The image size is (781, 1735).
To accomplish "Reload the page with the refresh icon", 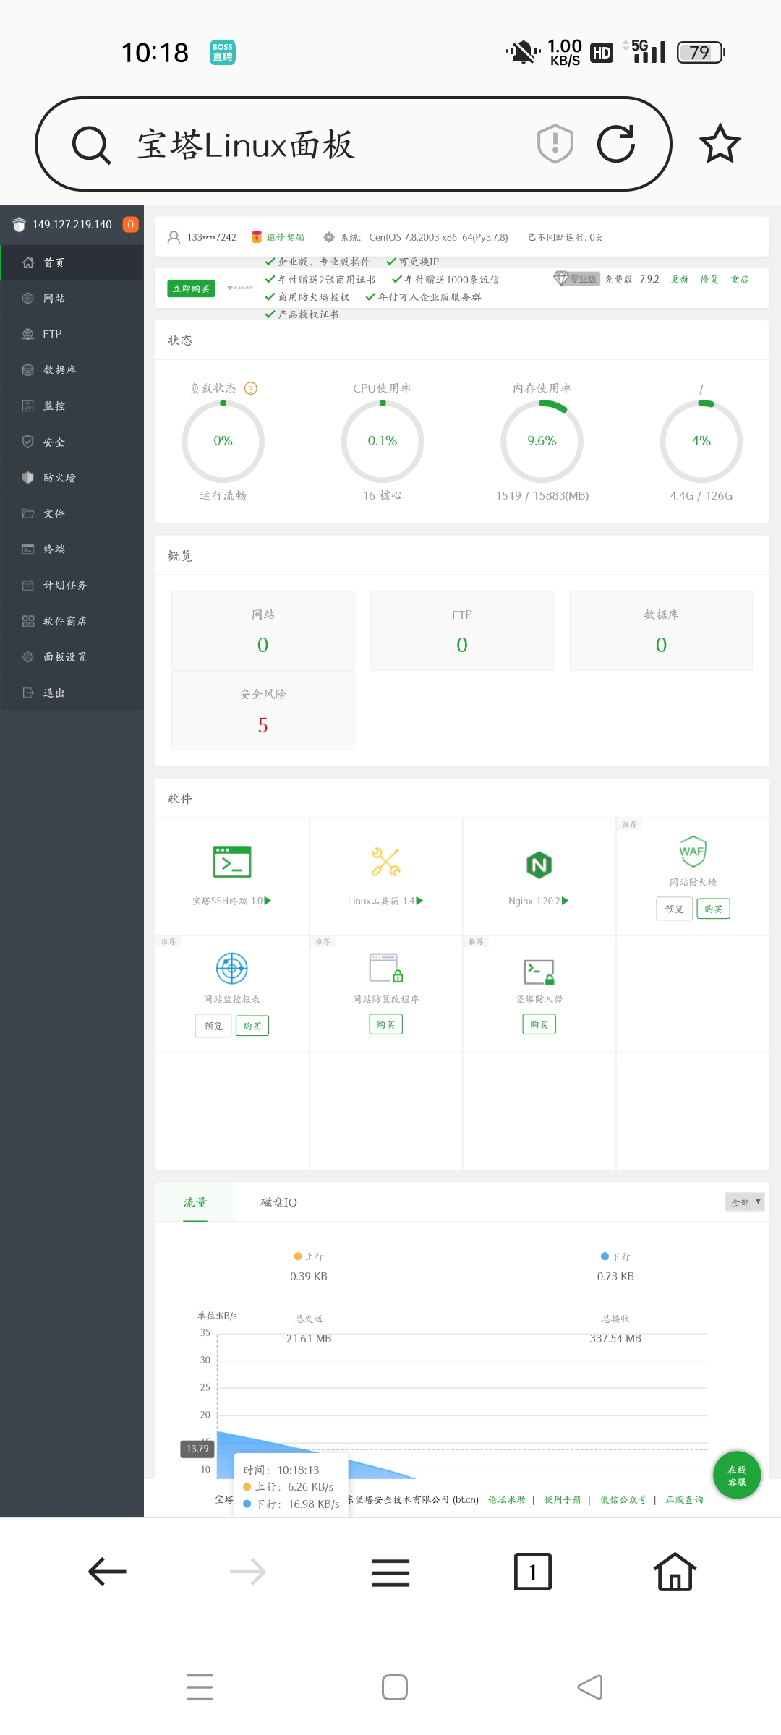I will click(616, 143).
